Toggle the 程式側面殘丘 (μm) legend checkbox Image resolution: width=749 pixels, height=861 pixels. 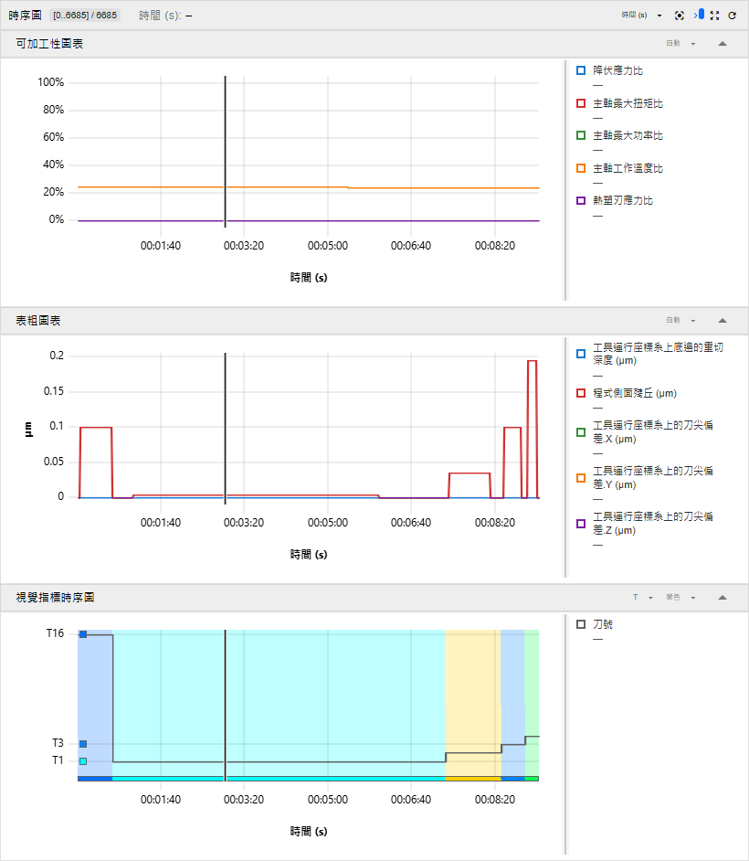[x=581, y=393]
